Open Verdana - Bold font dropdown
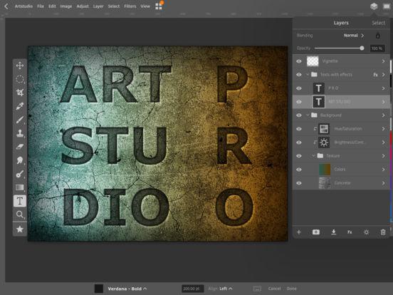 [127, 289]
